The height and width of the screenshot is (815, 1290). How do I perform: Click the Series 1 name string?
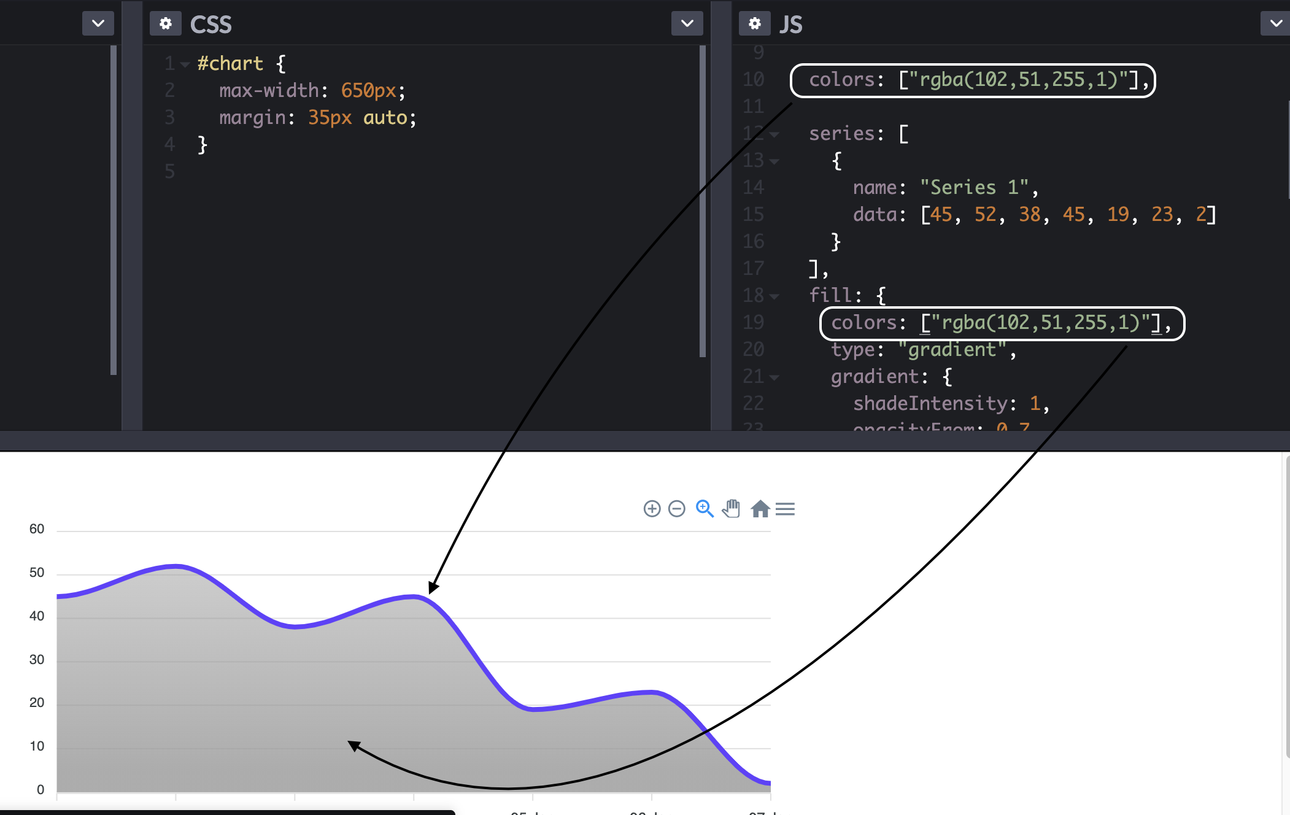point(974,187)
